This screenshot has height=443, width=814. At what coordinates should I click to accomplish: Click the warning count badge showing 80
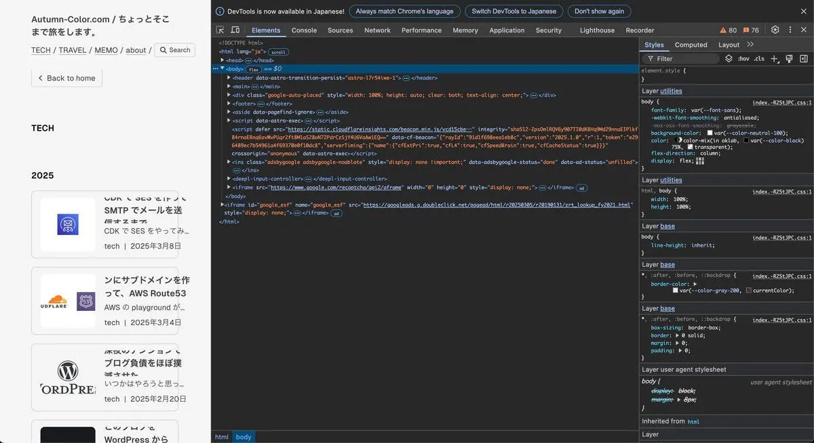point(729,30)
